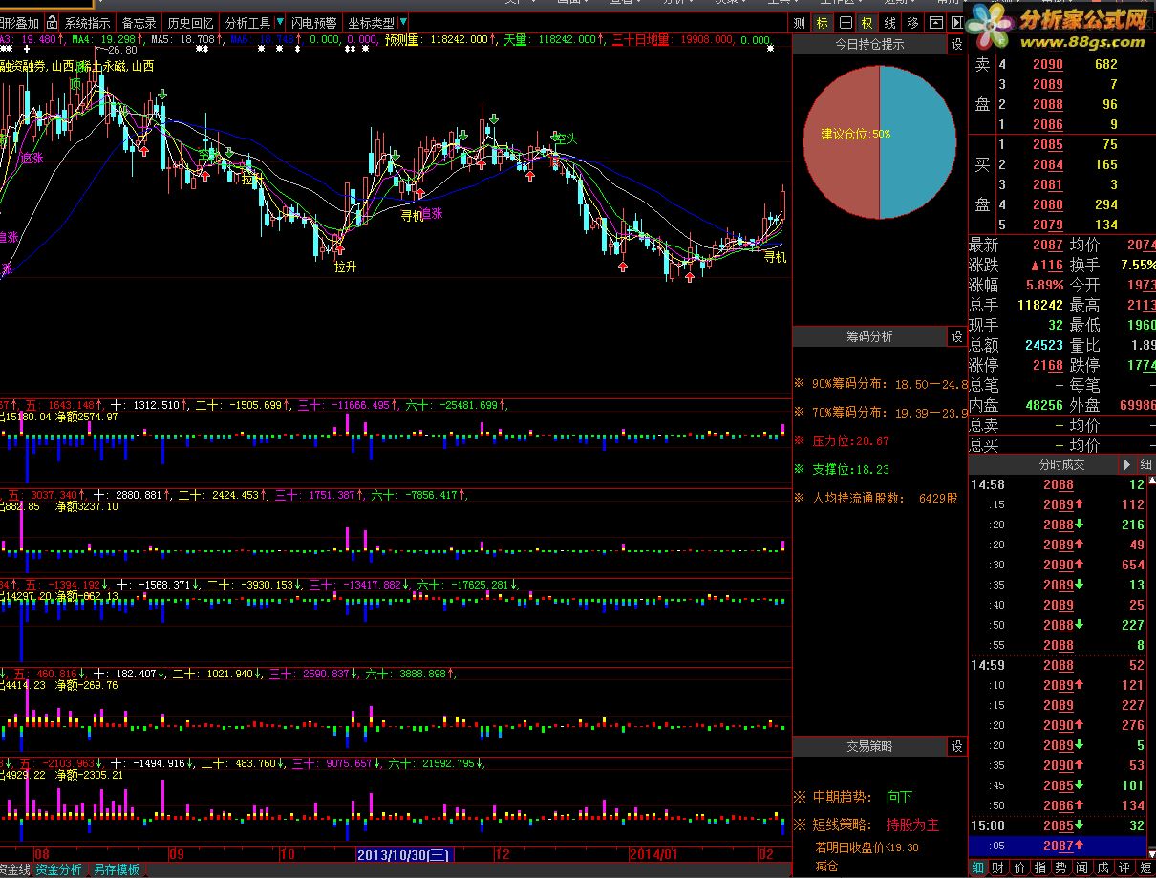This screenshot has width=1156, height=878.
Task: Click sell level 4 price 2090
Action: (x=1047, y=64)
